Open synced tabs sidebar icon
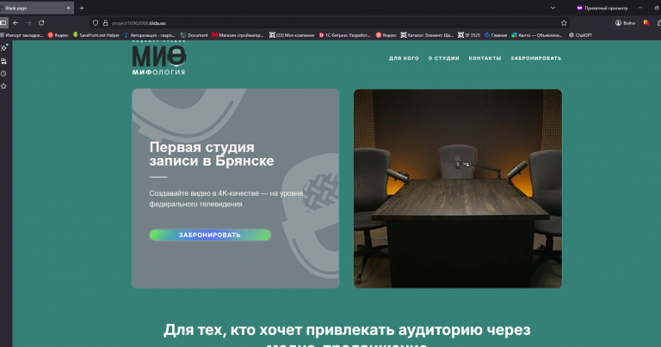This screenshot has width=661, height=347. [3, 61]
